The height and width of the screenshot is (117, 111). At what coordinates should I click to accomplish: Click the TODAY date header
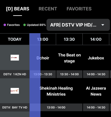click(15, 39)
